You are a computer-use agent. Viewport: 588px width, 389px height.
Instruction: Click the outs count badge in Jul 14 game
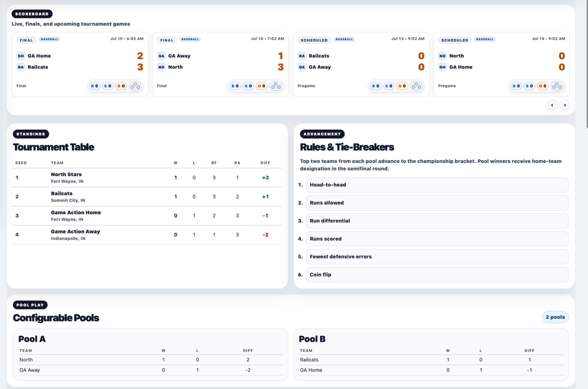click(x=543, y=86)
